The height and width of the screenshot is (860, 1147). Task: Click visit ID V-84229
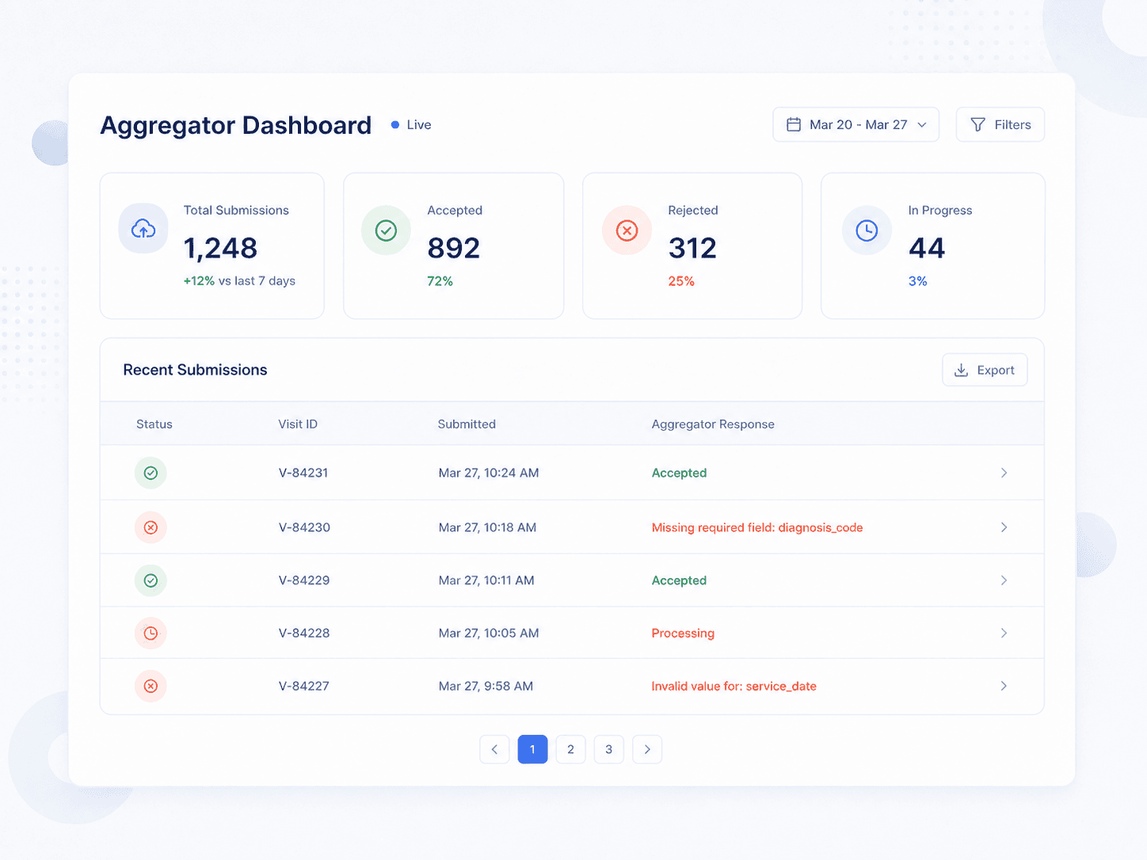click(304, 580)
